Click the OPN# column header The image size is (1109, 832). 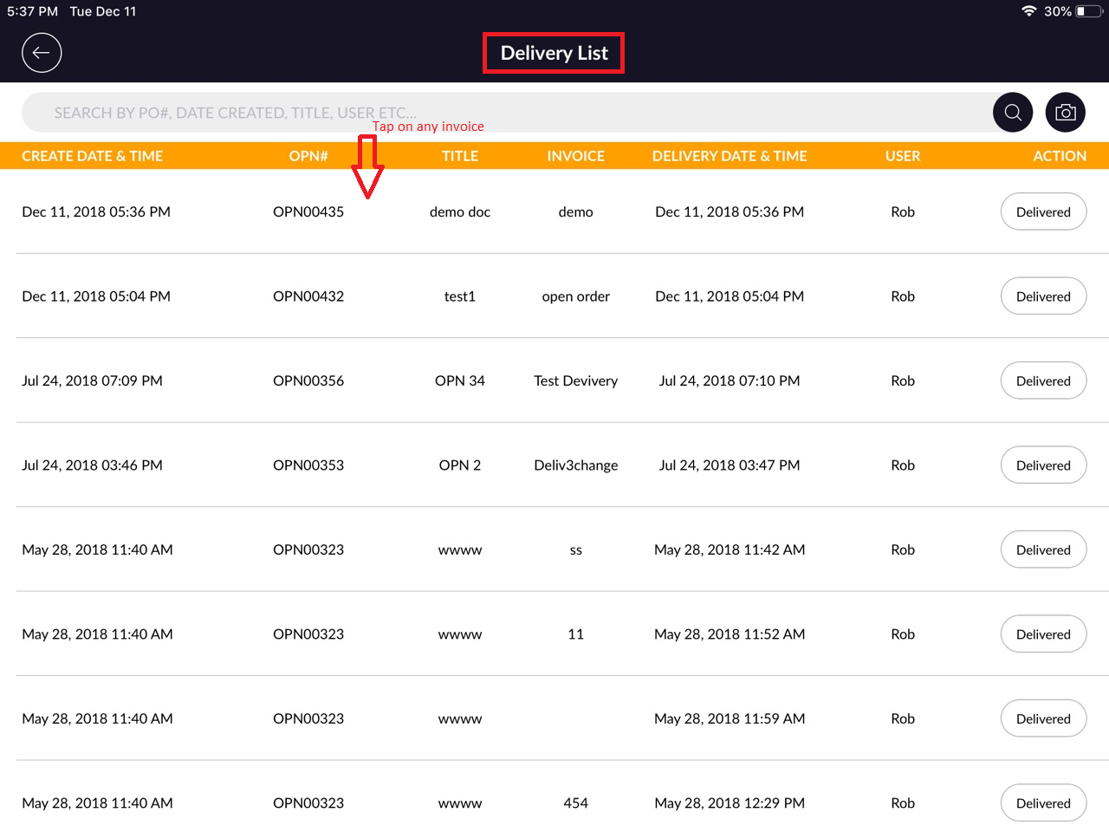308,156
